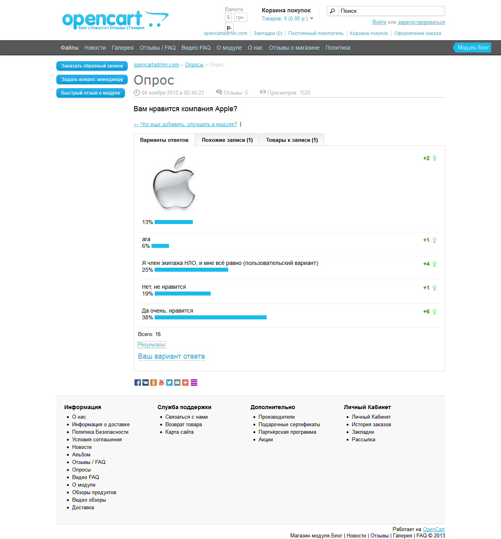Image resolution: width=501 pixels, height=539 pixels.
Task: Open footer link 'Партнёрская программа'
Action: [x=287, y=432]
